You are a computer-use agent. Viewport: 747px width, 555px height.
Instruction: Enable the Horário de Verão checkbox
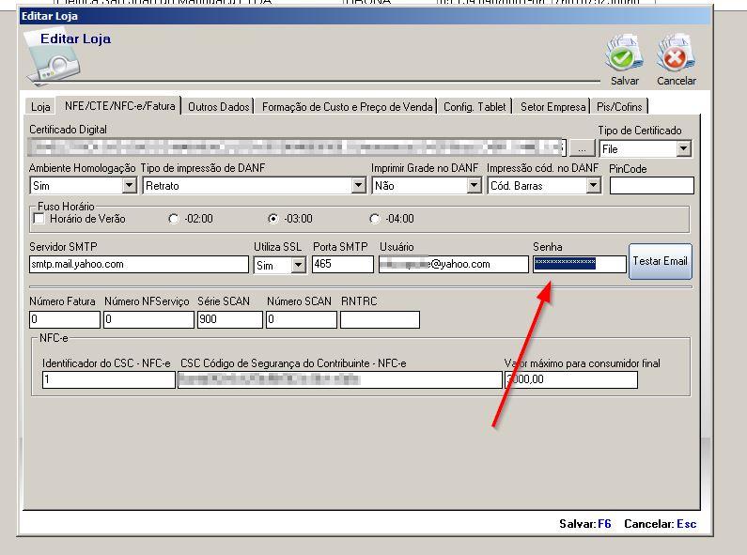point(39,219)
